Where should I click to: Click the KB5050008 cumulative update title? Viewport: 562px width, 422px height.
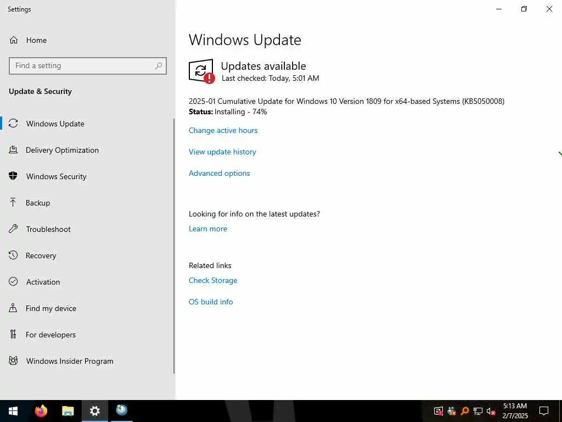346,101
